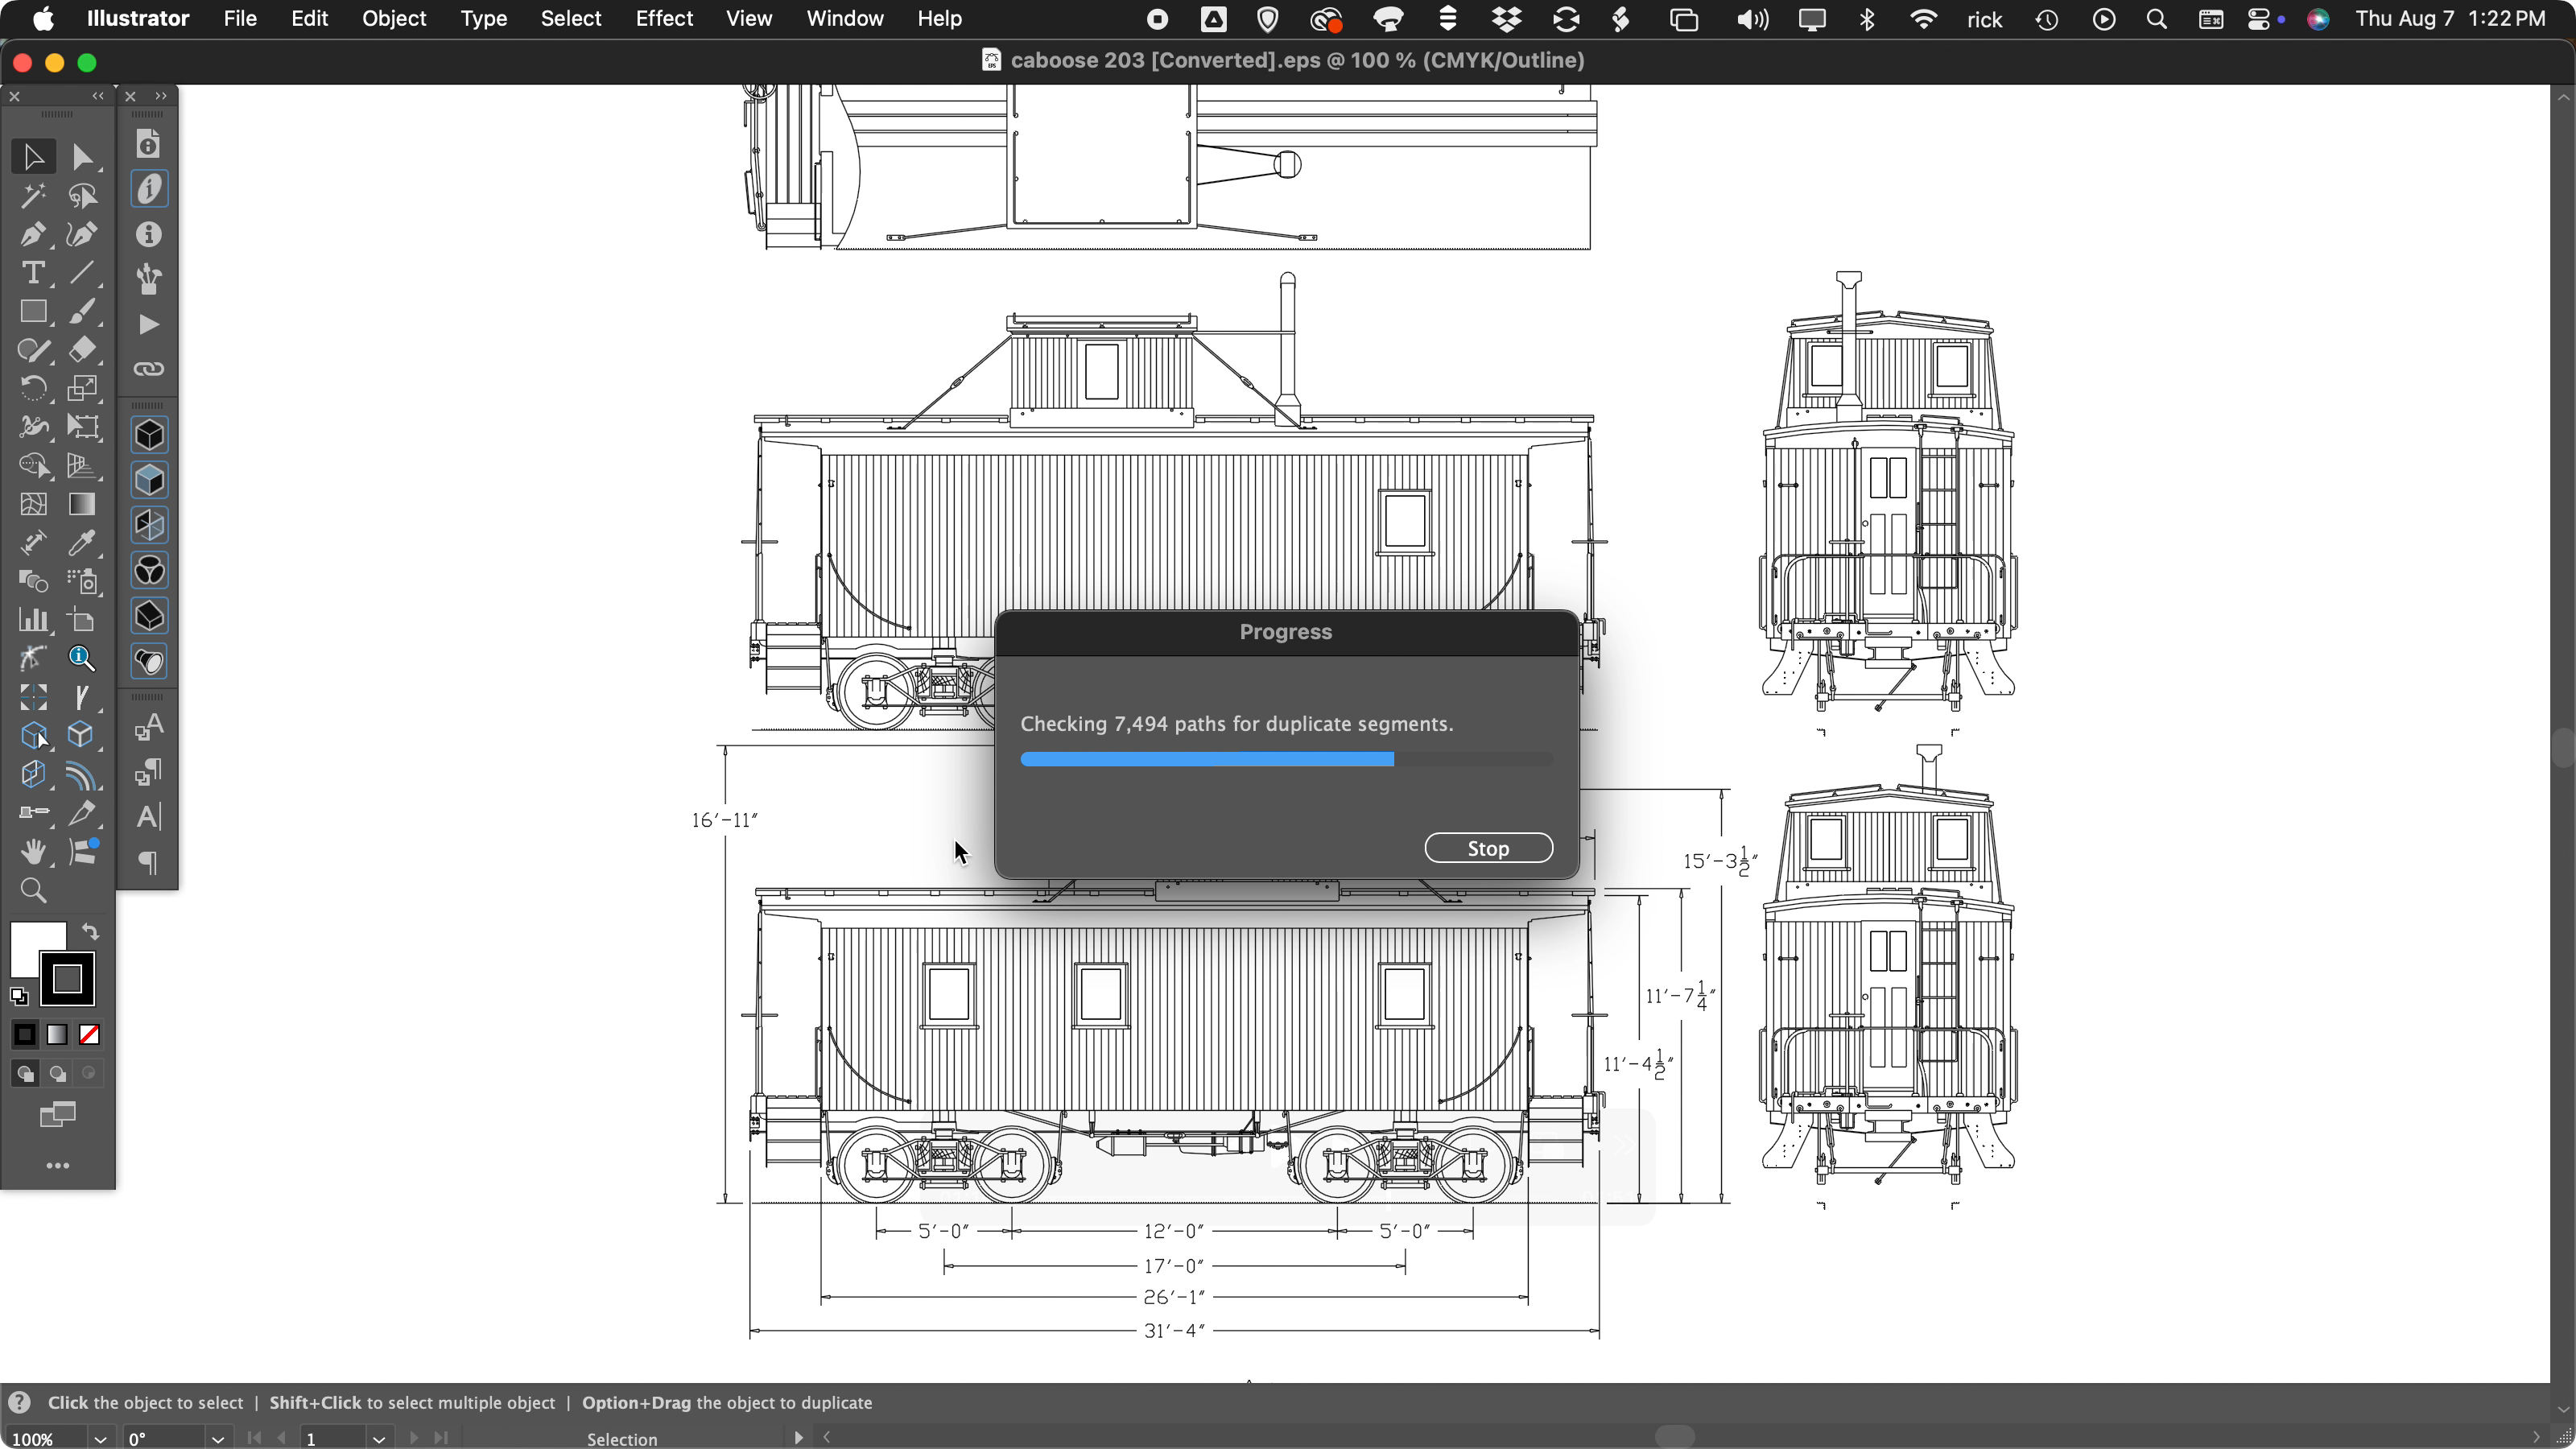This screenshot has width=2576, height=1449.
Task: Select the Rectangle tool
Action: pyautogui.click(x=33, y=312)
